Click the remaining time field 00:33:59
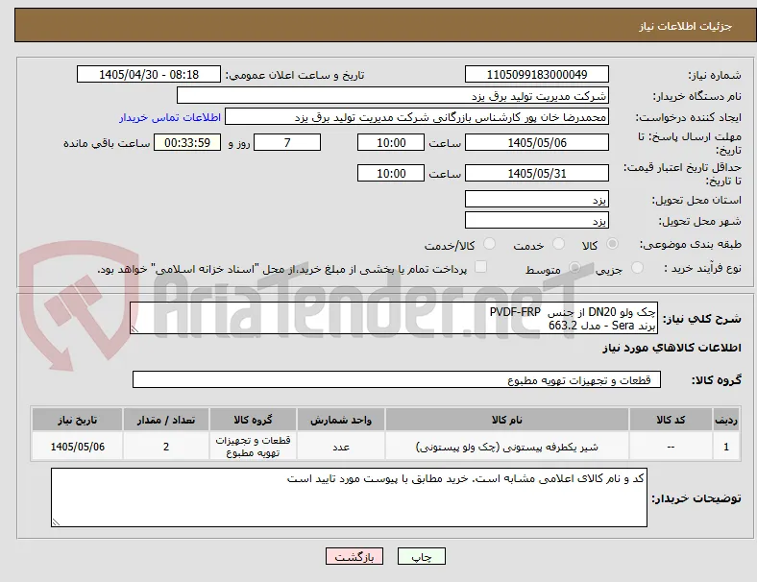The width and height of the screenshot is (757, 582). tap(187, 142)
